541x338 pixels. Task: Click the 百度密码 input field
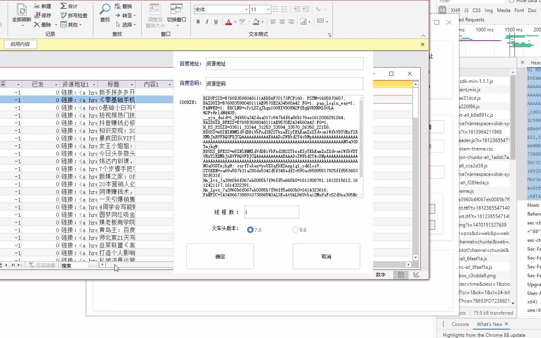click(284, 84)
